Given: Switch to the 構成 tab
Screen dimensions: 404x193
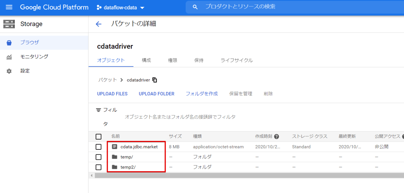Looking at the screenshot, I should pyautogui.click(x=146, y=60).
